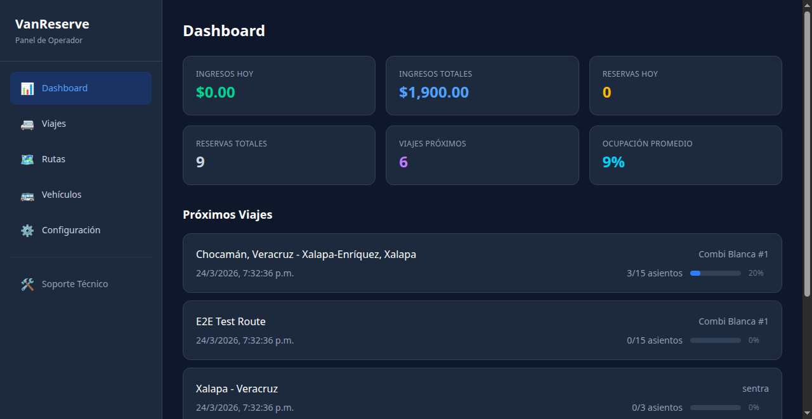Click the Viajes van icon

click(27, 124)
